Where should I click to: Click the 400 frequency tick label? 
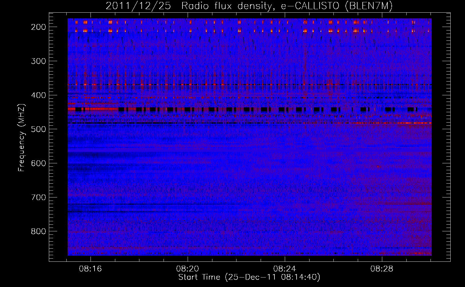pyautogui.click(x=38, y=95)
